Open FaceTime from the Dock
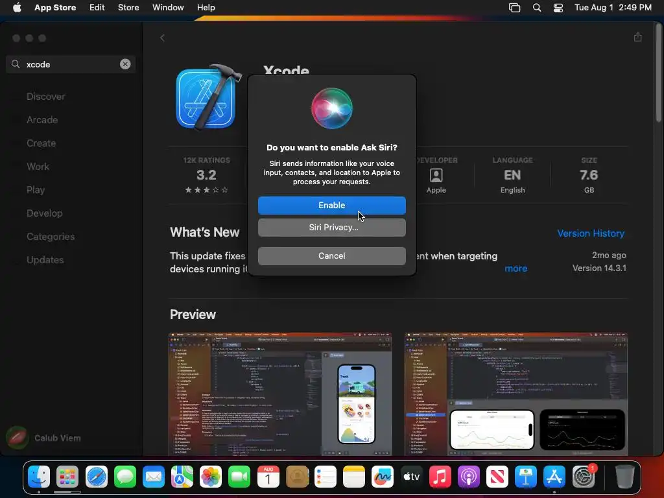The width and height of the screenshot is (664, 498). click(239, 477)
